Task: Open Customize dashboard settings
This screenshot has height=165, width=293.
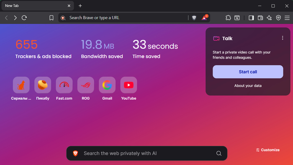Action: coord(268,150)
